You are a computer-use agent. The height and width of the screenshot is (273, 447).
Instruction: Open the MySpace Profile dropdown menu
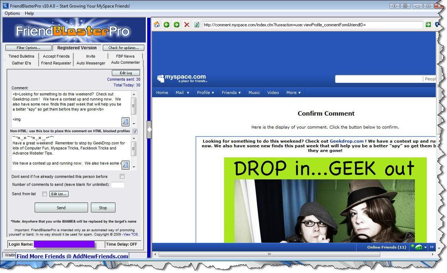205,93
